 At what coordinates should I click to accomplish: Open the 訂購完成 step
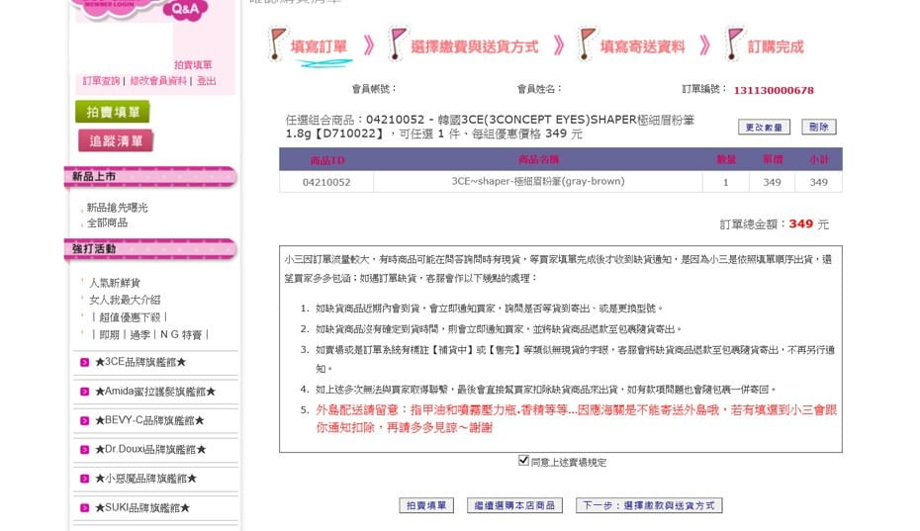776,46
